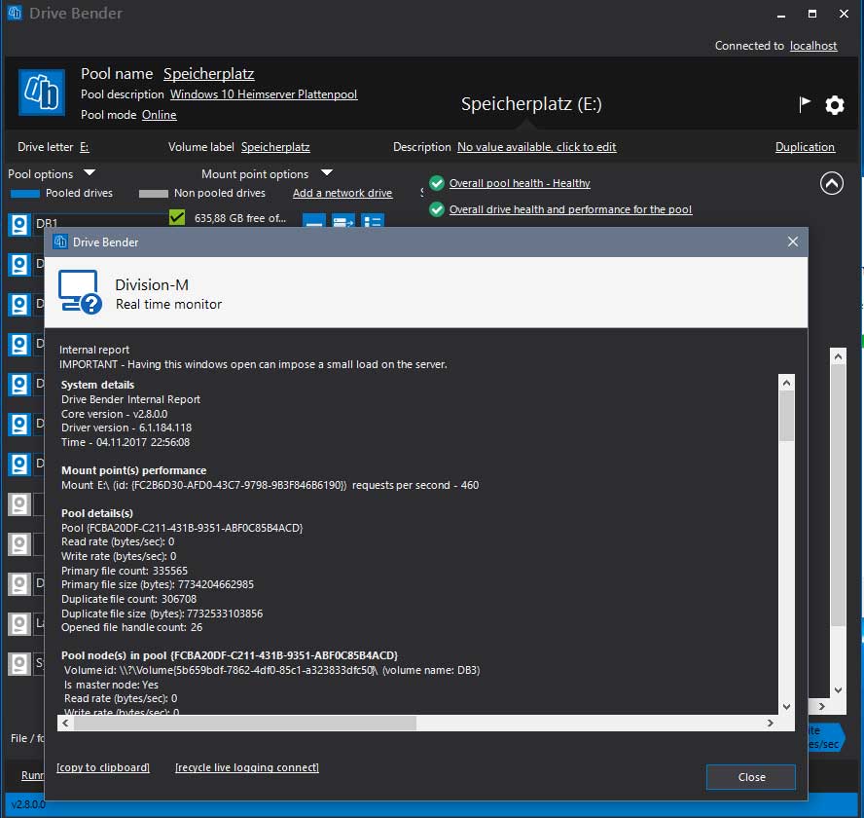Click the report's vertical scrollbar up arrow
This screenshot has height=818, width=864.
click(786, 383)
